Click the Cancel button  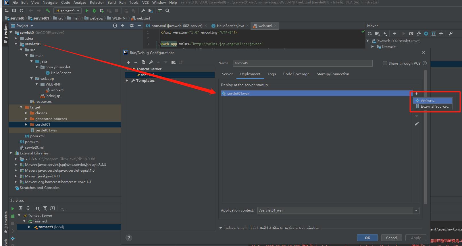point(391,238)
